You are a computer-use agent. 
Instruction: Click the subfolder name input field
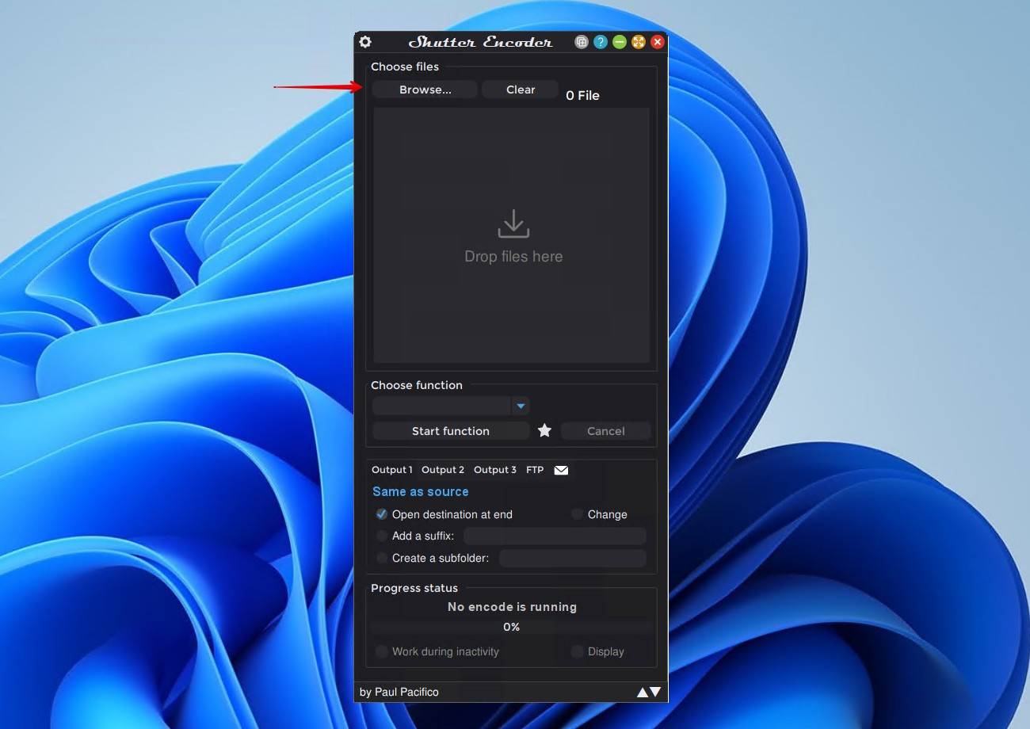coord(573,559)
